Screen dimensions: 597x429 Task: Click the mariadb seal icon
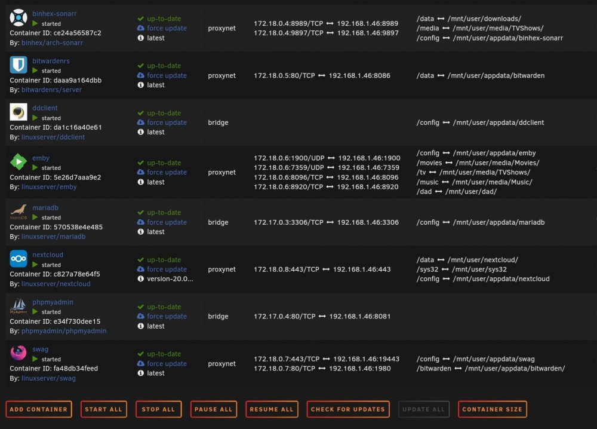19,212
